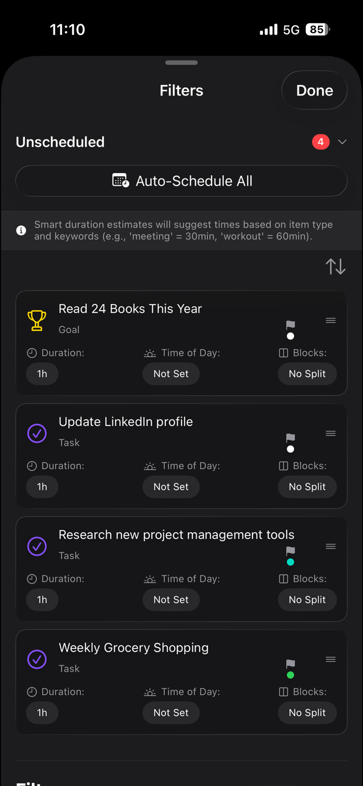Image resolution: width=363 pixels, height=786 pixels.
Task: Tap the priority flag on Weekly Grocery Shopping
Action: [290, 664]
